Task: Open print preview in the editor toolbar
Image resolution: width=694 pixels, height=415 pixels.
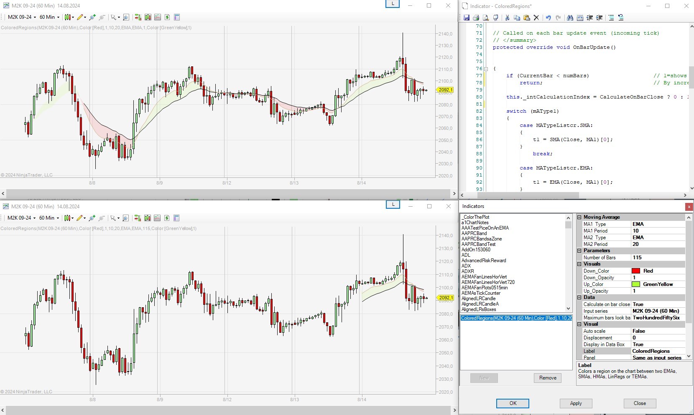Action: (x=485, y=18)
